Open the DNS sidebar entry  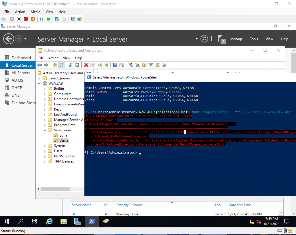pyautogui.click(x=18, y=95)
